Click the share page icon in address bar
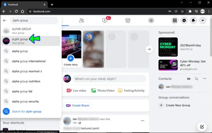 pyautogui.click(x=176, y=11)
